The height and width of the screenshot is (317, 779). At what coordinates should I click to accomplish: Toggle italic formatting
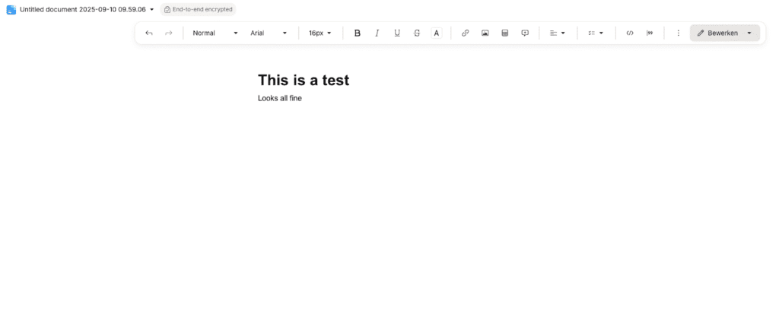tap(377, 33)
